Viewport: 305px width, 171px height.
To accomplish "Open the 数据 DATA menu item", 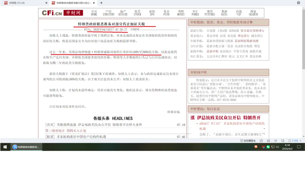I will (x=224, y=13).
